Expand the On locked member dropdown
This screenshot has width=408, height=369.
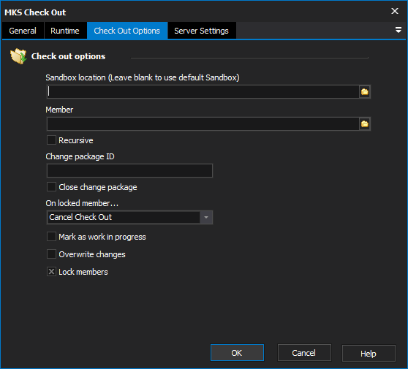point(205,217)
